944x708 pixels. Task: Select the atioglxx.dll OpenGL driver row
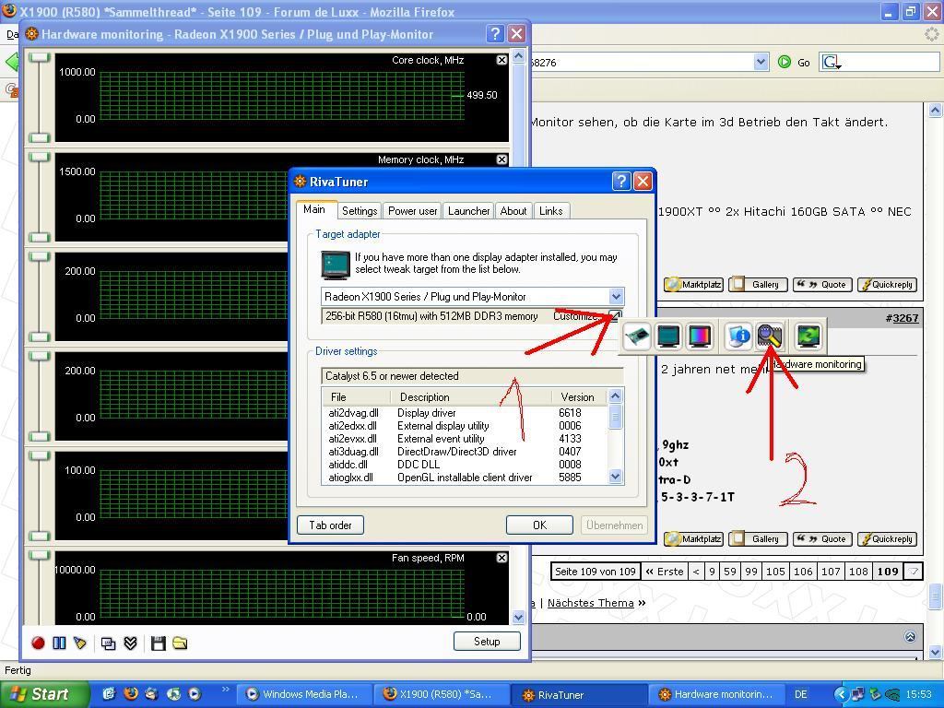[465, 478]
